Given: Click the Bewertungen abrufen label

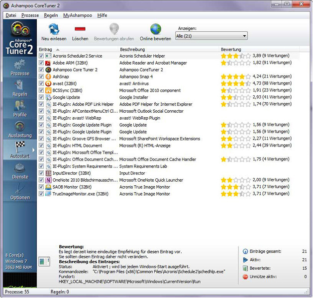Looking at the screenshot, I should (114, 39).
